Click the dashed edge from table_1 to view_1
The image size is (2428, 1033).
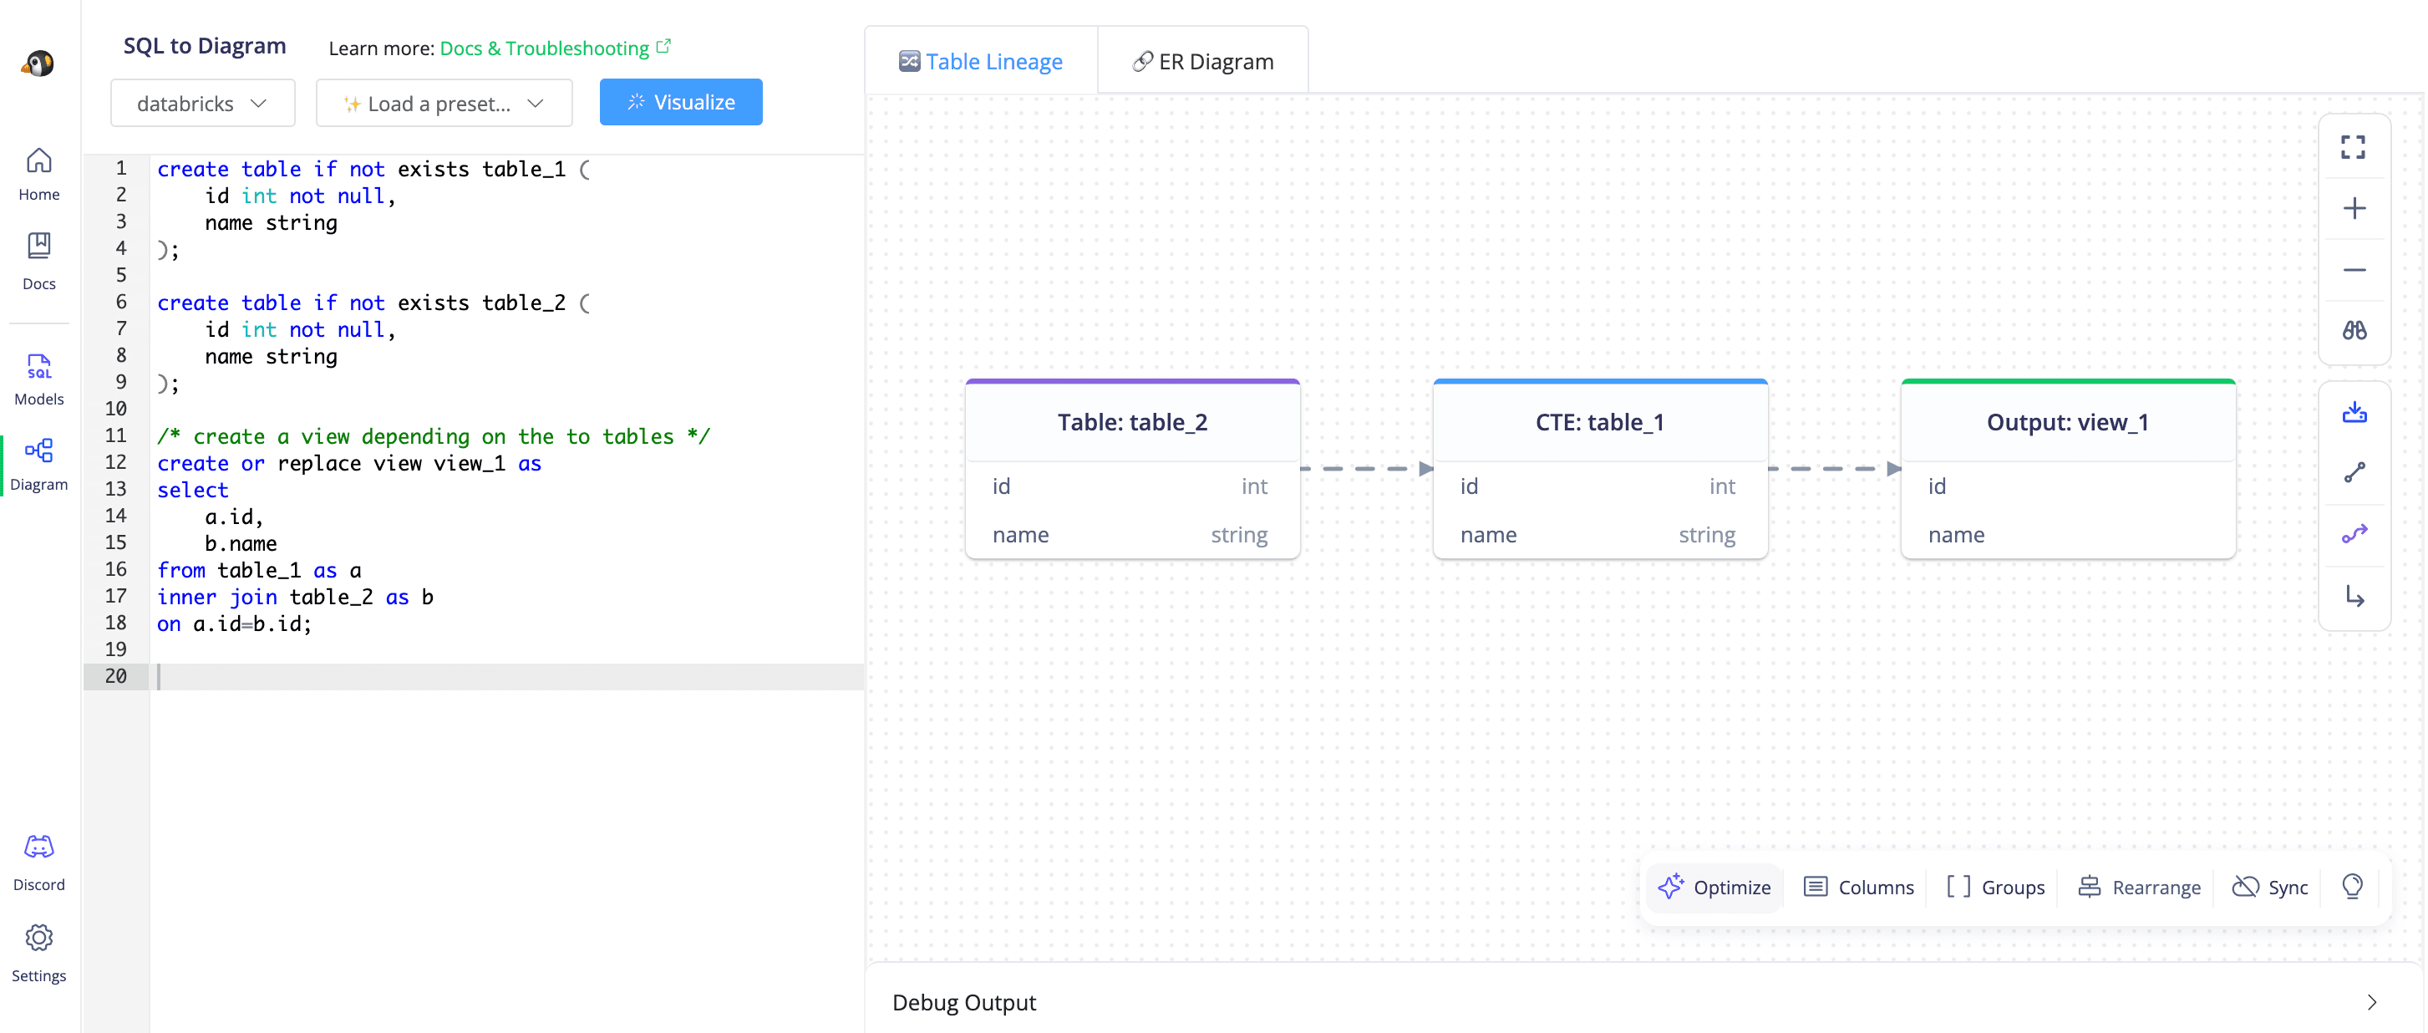point(1834,468)
